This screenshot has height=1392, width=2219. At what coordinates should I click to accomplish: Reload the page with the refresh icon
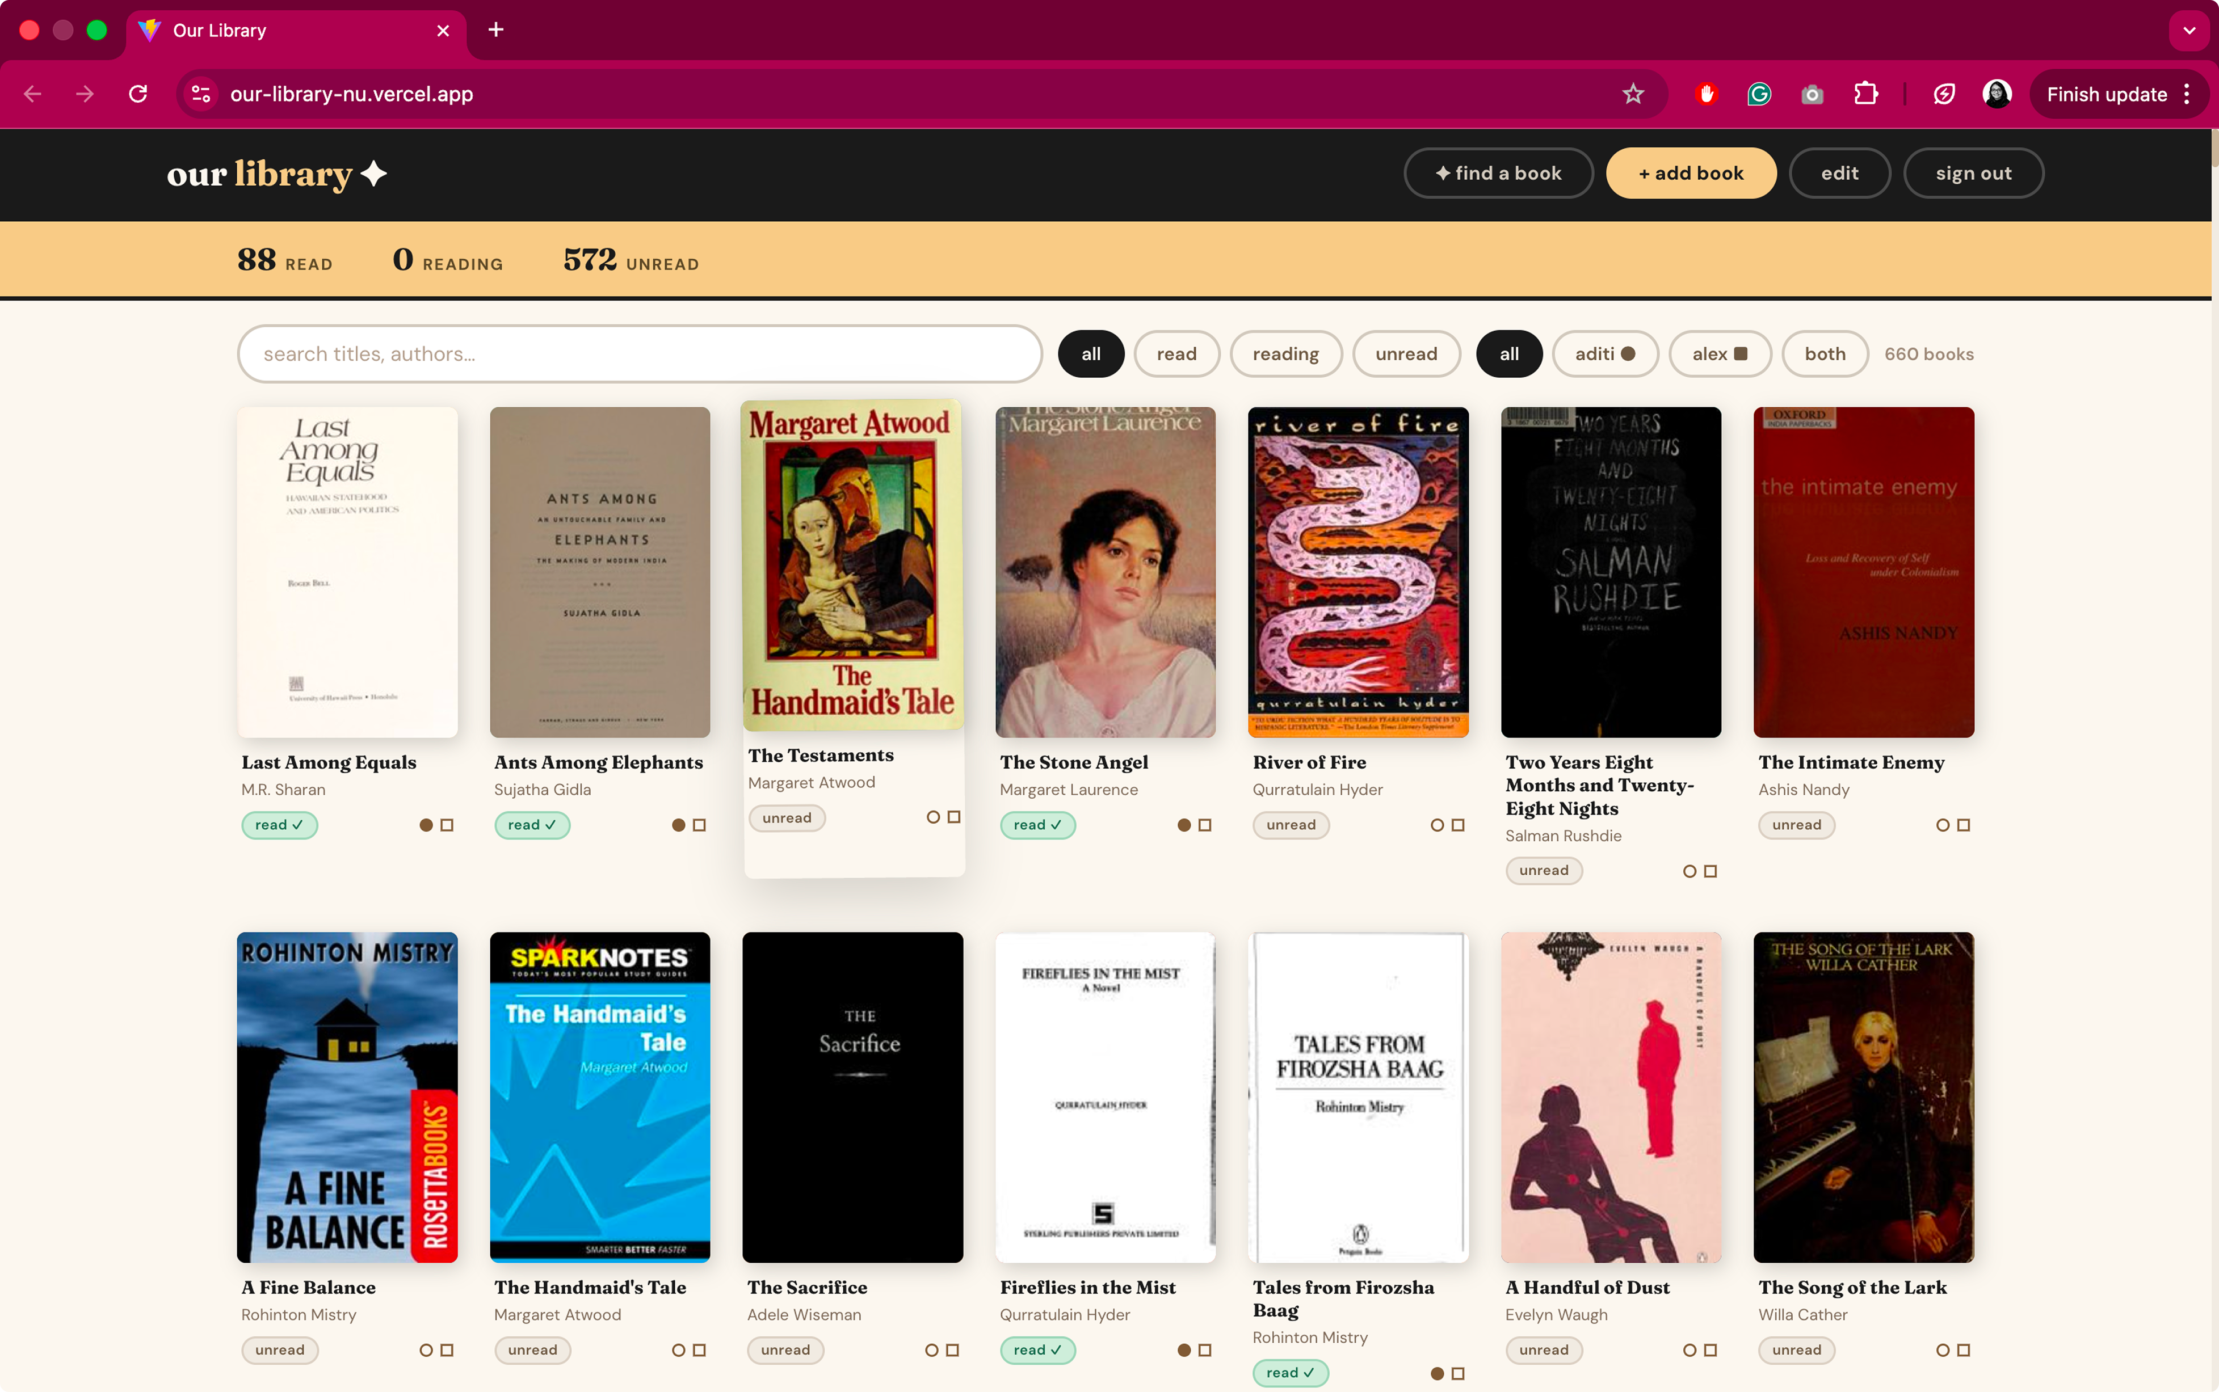pyautogui.click(x=138, y=93)
